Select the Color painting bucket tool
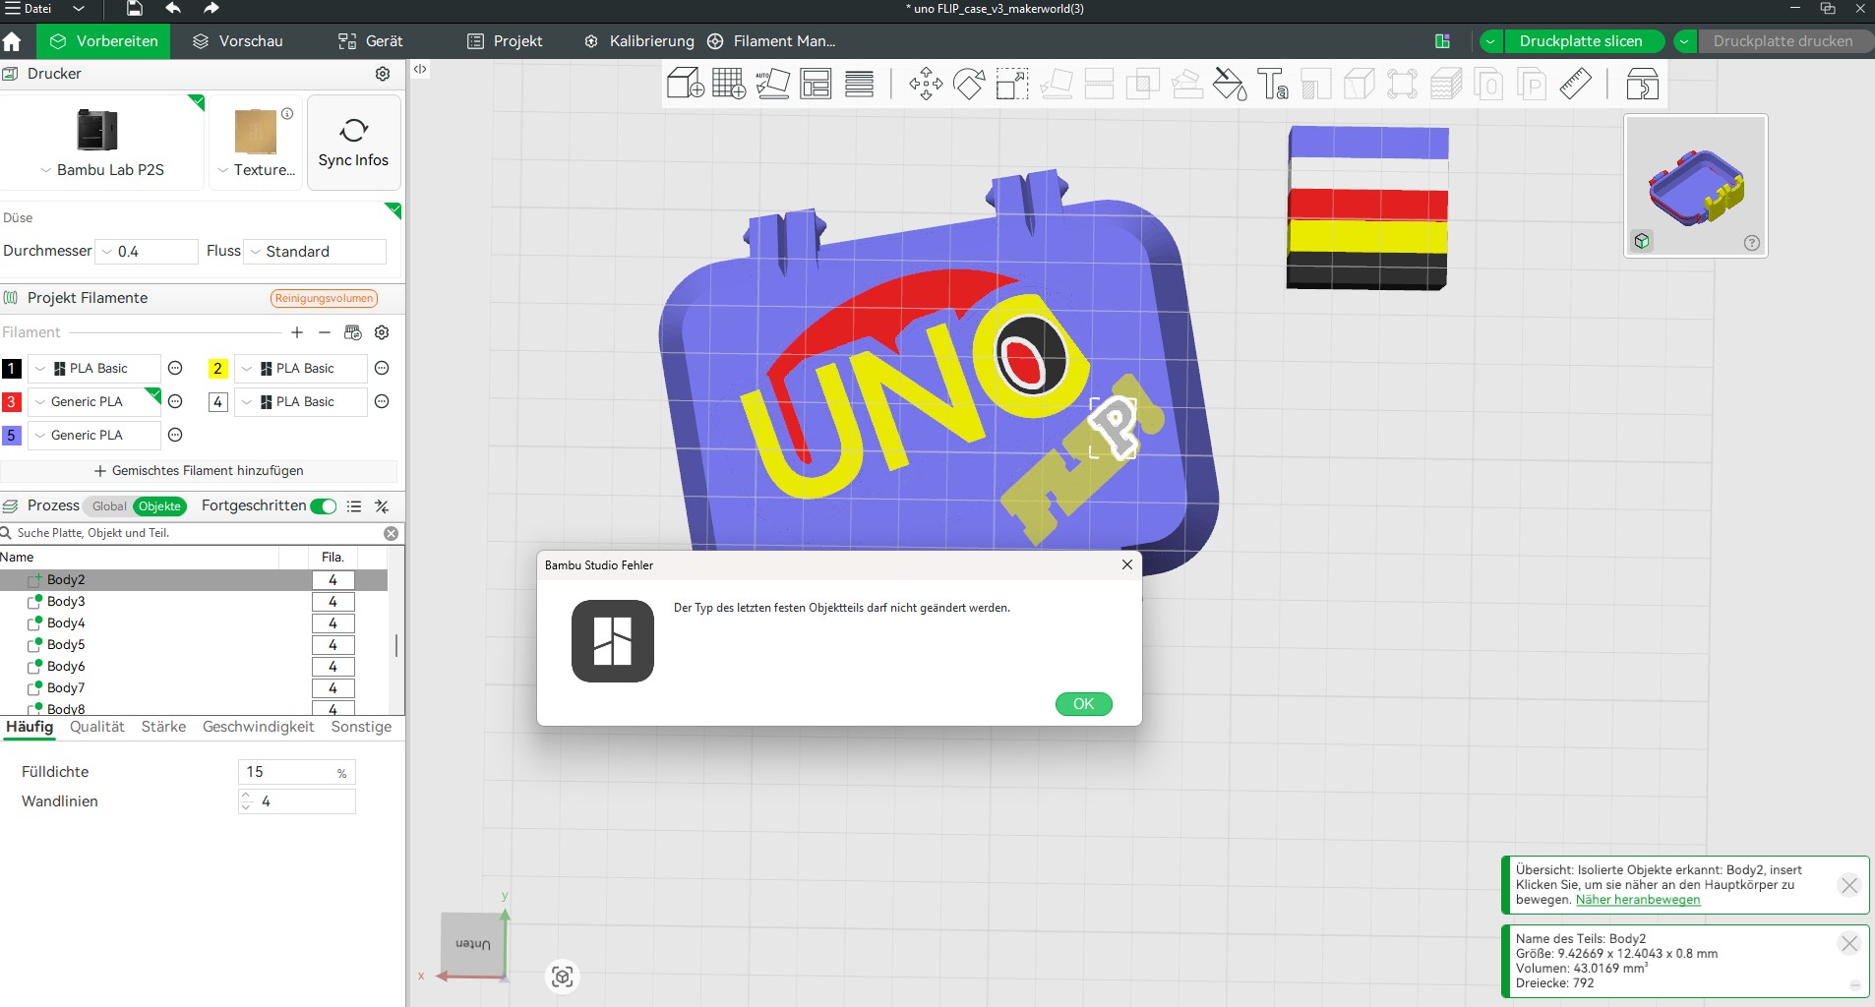 click(x=1230, y=84)
